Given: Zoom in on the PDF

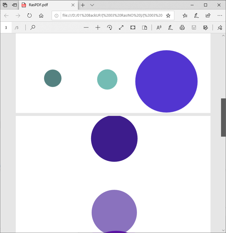Looking at the screenshot, I should pyautogui.click(x=98, y=27).
